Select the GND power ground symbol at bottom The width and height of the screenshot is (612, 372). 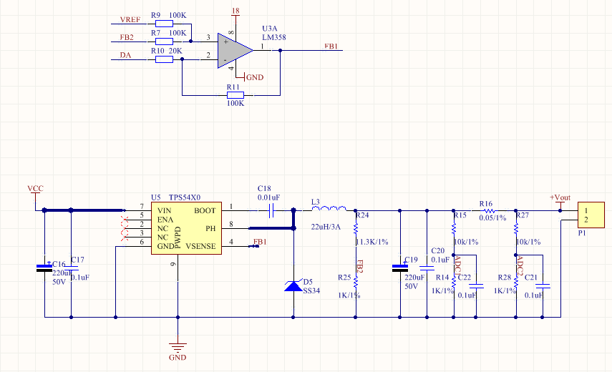[x=178, y=348]
